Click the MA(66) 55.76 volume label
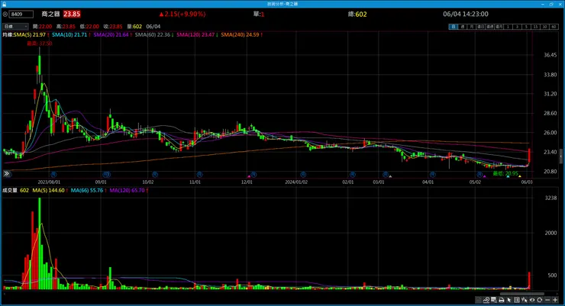This screenshot has height=306, width=565. tap(89, 191)
